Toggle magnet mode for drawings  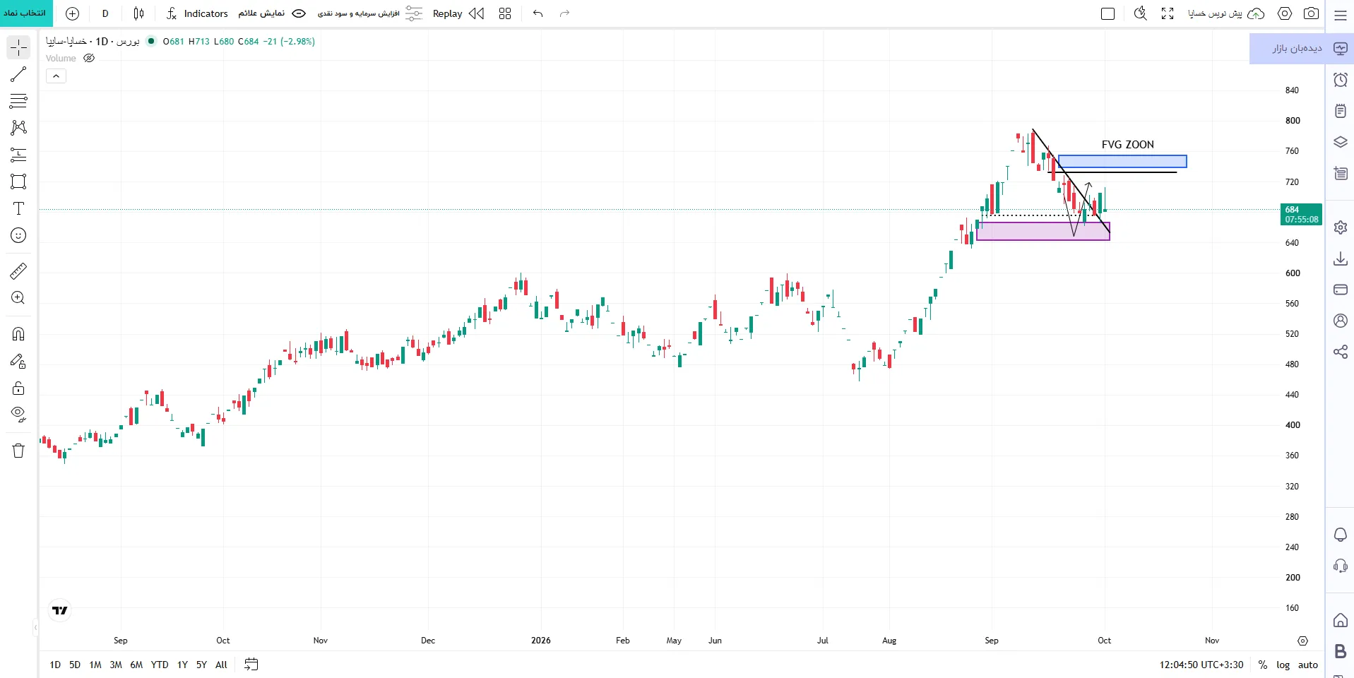18,334
